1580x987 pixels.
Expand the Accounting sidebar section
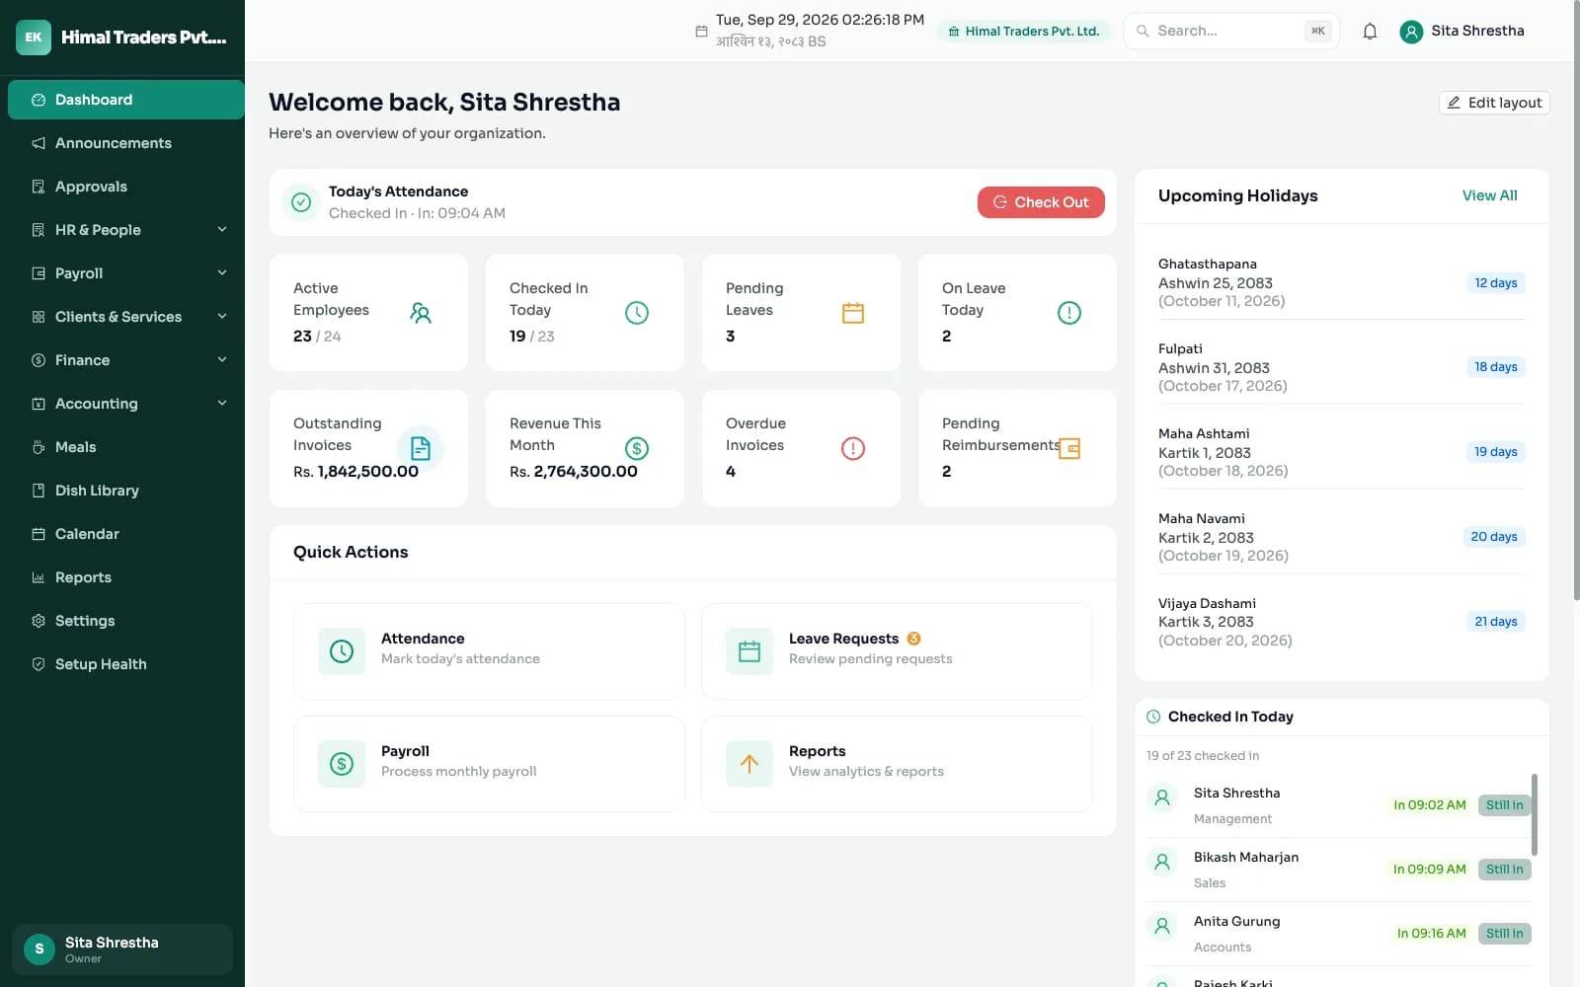click(x=126, y=404)
